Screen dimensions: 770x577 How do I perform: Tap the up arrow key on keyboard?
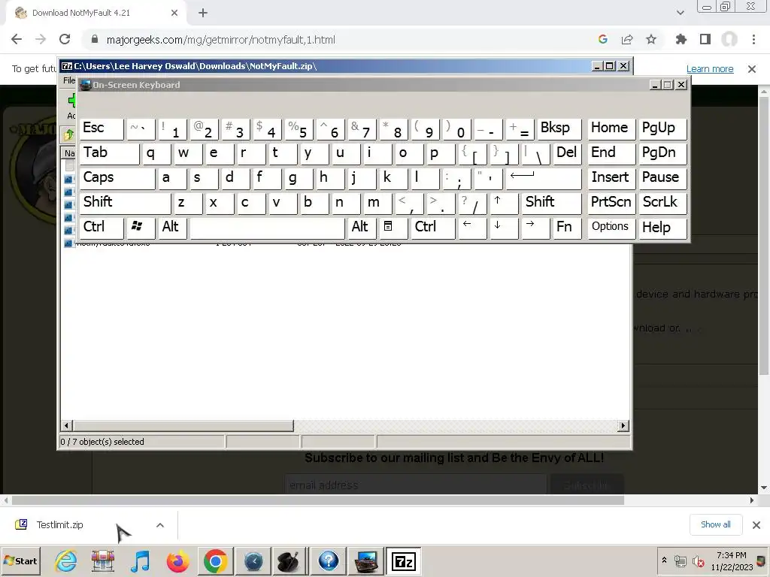[x=503, y=203]
